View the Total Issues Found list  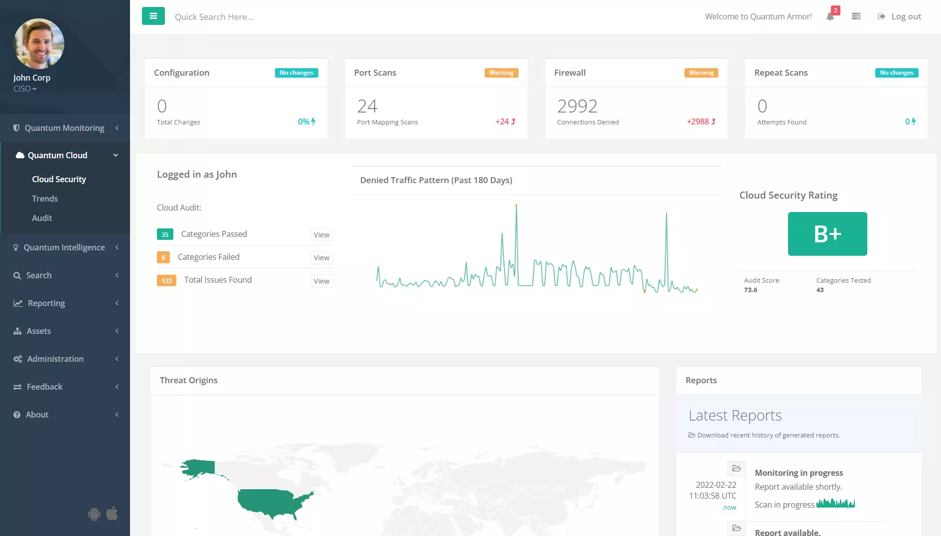tap(321, 281)
